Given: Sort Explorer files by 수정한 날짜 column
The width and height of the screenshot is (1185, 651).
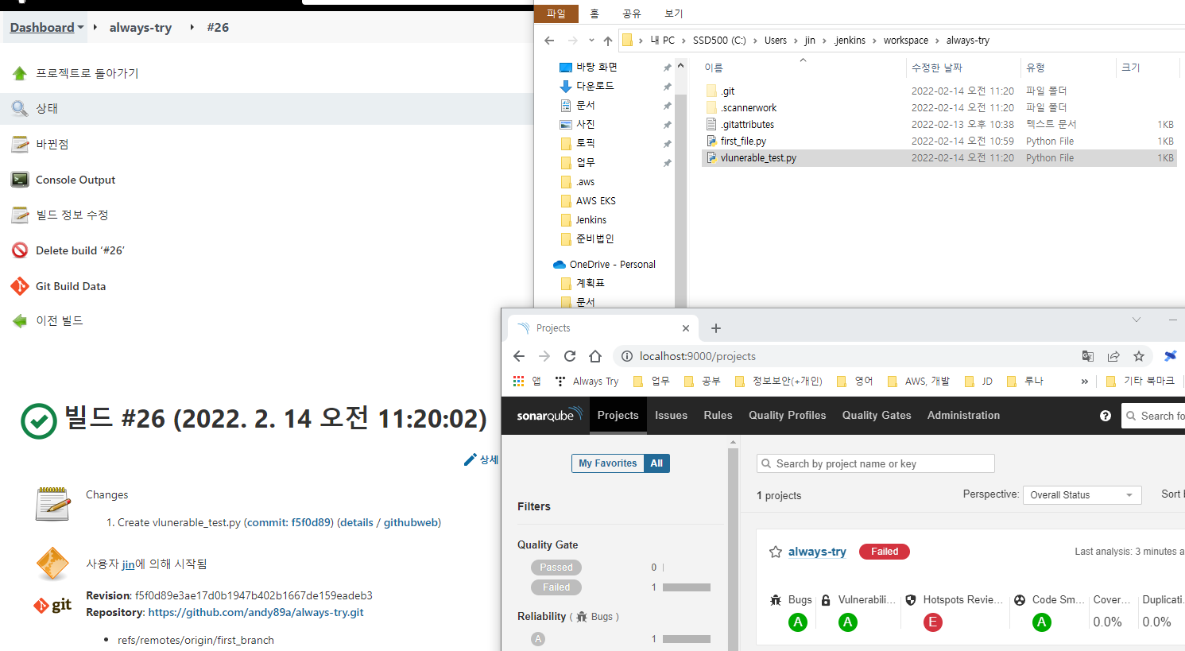Looking at the screenshot, I should click(x=936, y=68).
